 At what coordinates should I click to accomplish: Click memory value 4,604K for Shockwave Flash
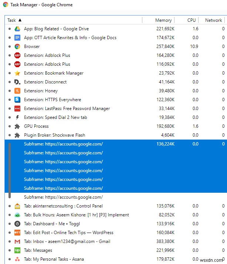click(168, 135)
